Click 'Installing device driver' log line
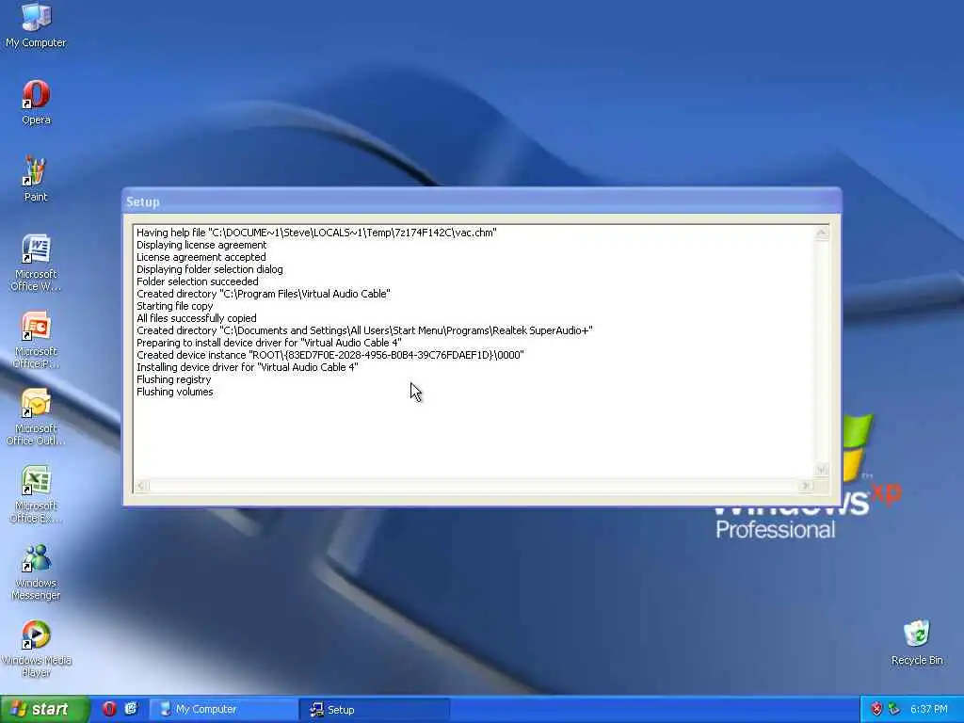Viewport: 964px width, 723px height. click(248, 367)
